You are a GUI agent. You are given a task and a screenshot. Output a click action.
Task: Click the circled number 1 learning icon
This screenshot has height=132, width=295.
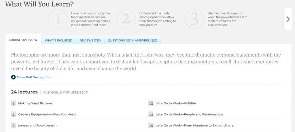58,19
